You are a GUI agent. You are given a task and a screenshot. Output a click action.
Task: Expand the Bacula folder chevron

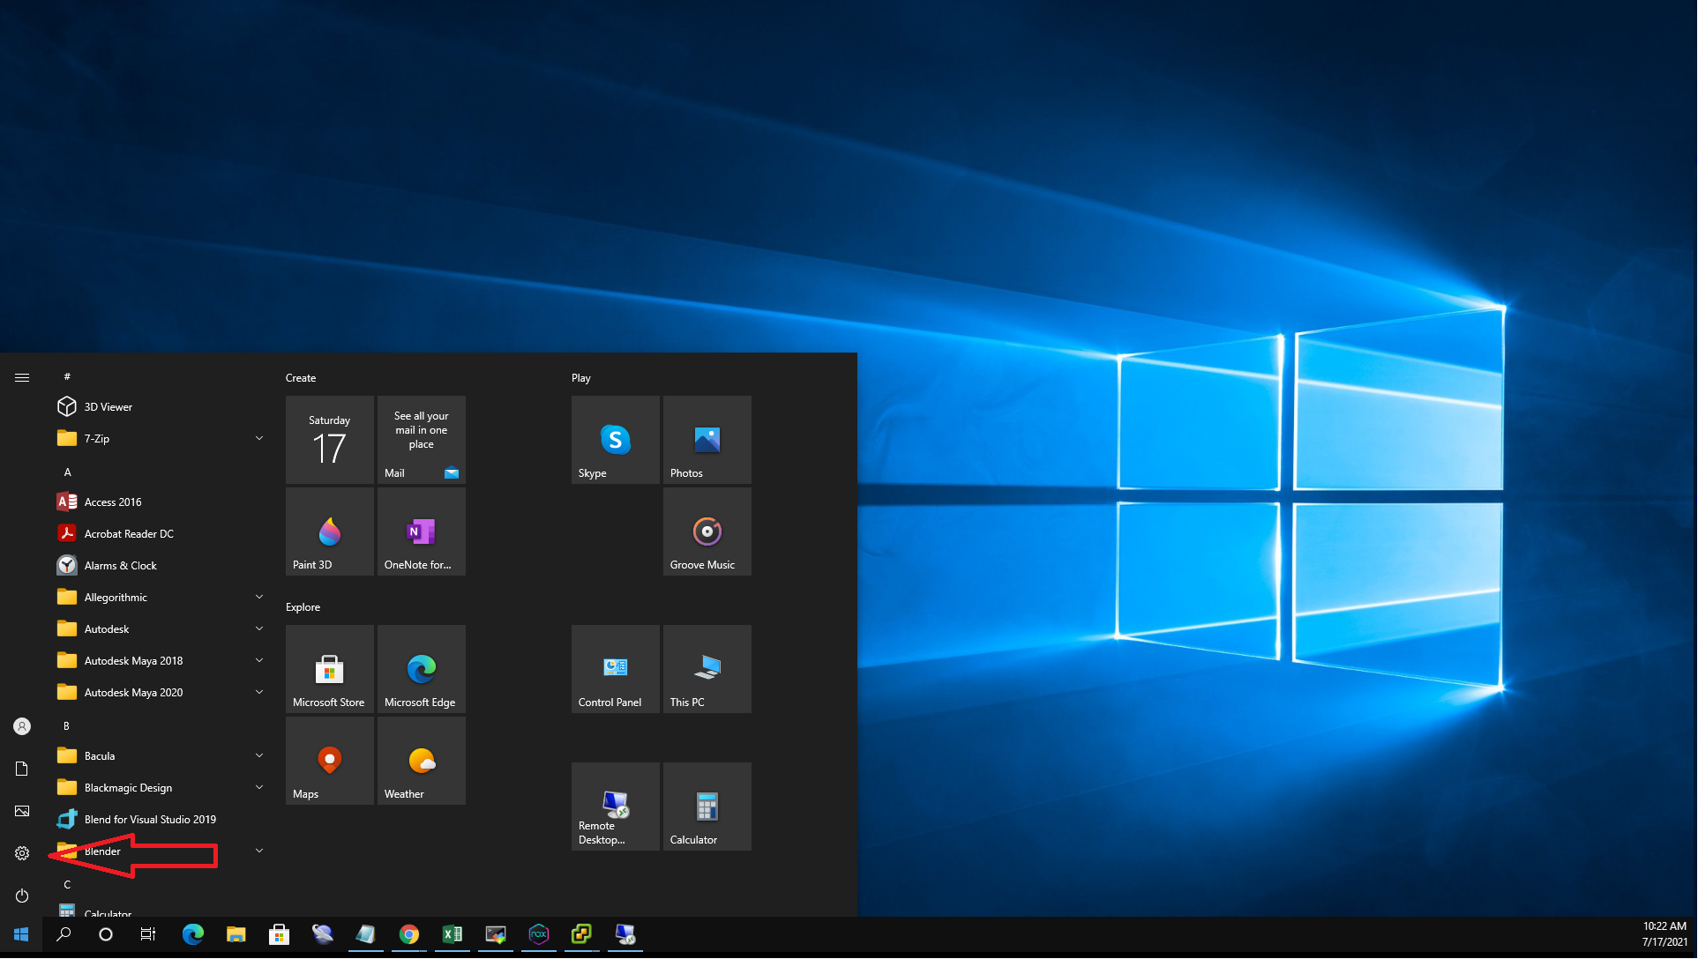pos(259,755)
